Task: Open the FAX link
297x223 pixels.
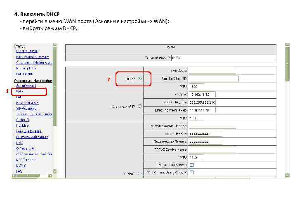Action: point(19,171)
